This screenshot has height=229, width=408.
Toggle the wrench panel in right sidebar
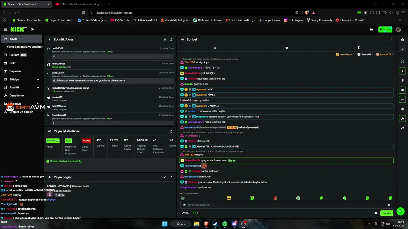click(403, 119)
